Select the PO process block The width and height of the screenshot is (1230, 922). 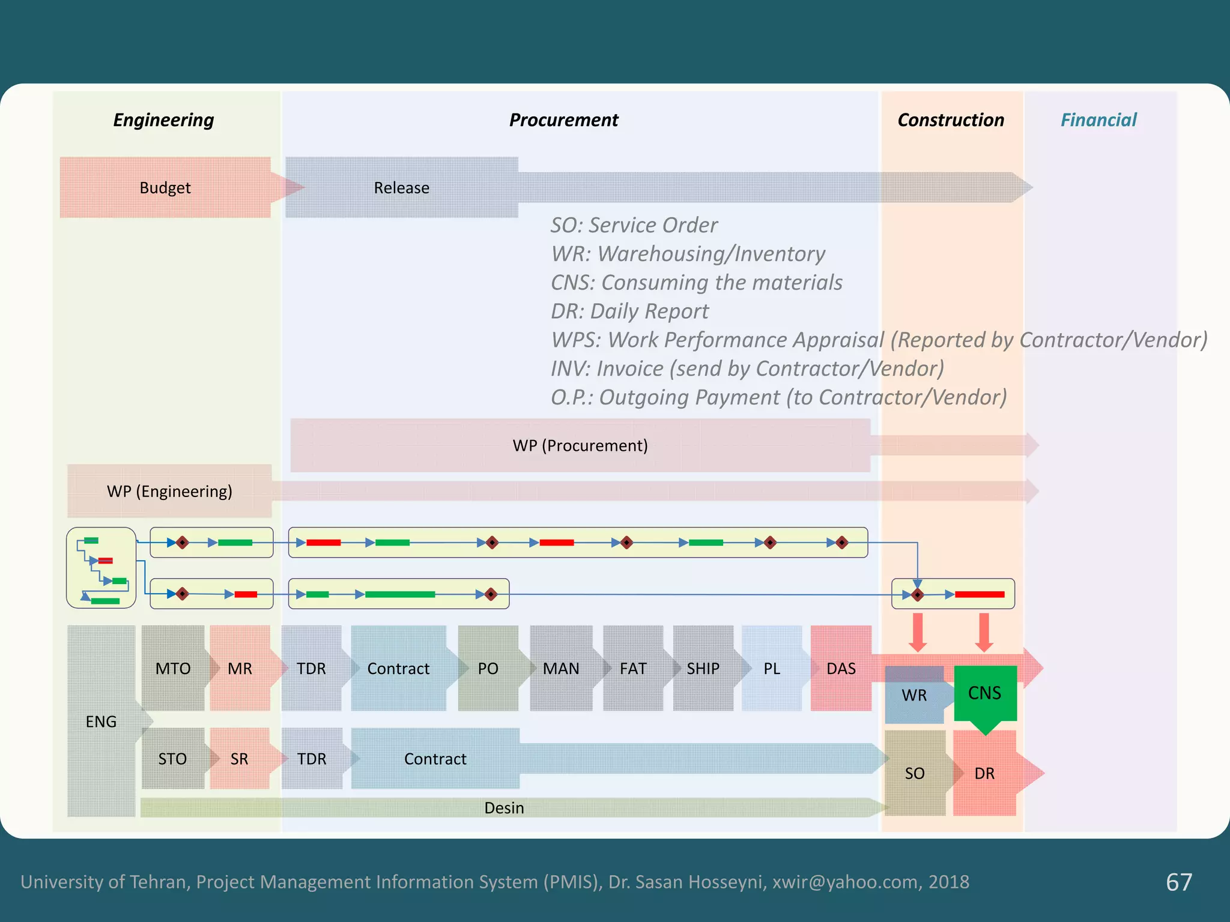(x=488, y=668)
